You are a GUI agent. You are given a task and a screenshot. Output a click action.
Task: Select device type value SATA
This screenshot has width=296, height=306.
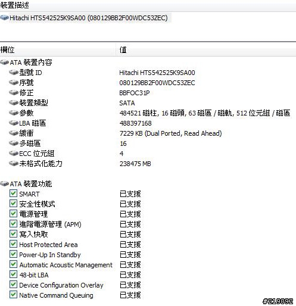click(x=127, y=103)
